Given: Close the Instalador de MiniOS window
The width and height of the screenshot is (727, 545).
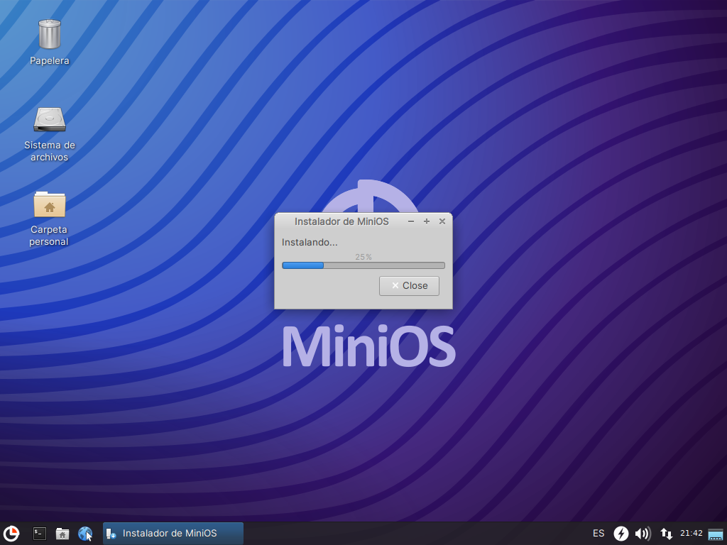Looking at the screenshot, I should click(x=442, y=221).
